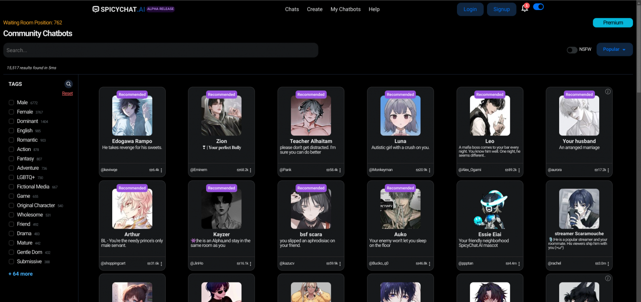Click the Signup button
Screen dimensions: 641x302
click(501, 9)
